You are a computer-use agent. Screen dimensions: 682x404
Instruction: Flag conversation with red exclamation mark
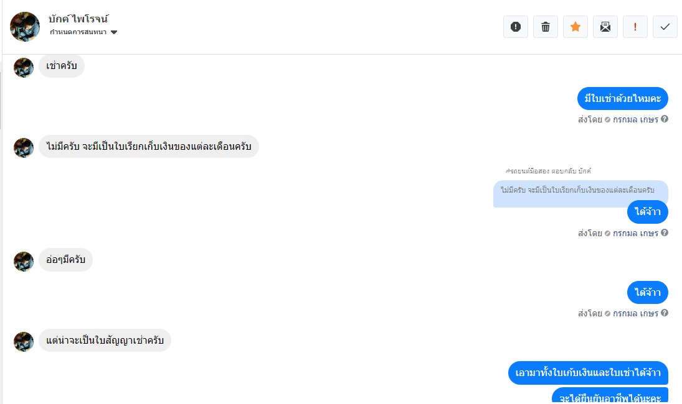(x=635, y=27)
